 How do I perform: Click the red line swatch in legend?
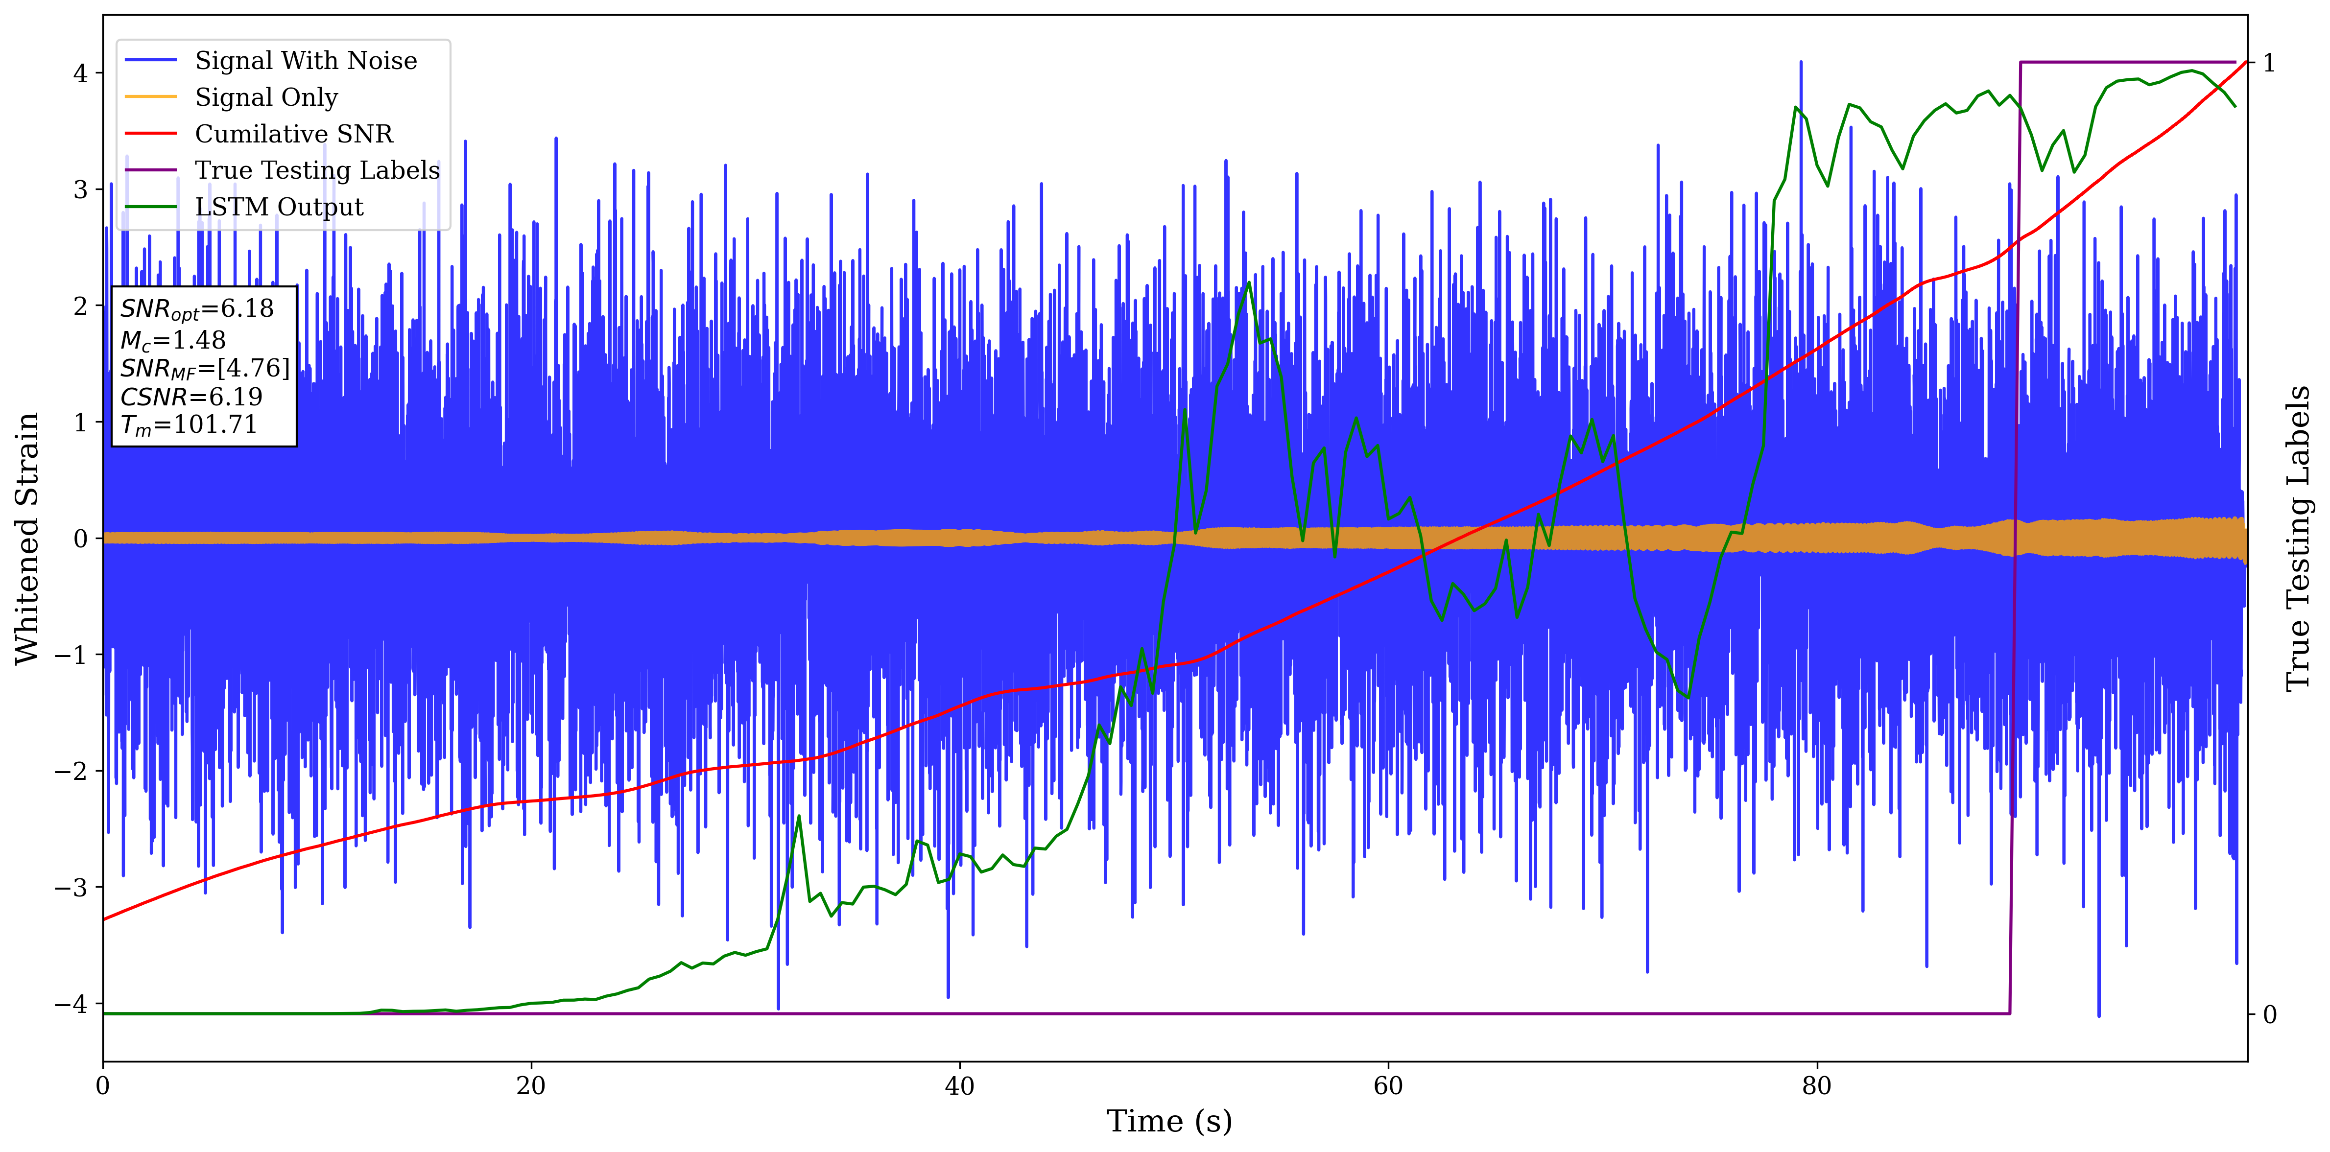(x=150, y=134)
